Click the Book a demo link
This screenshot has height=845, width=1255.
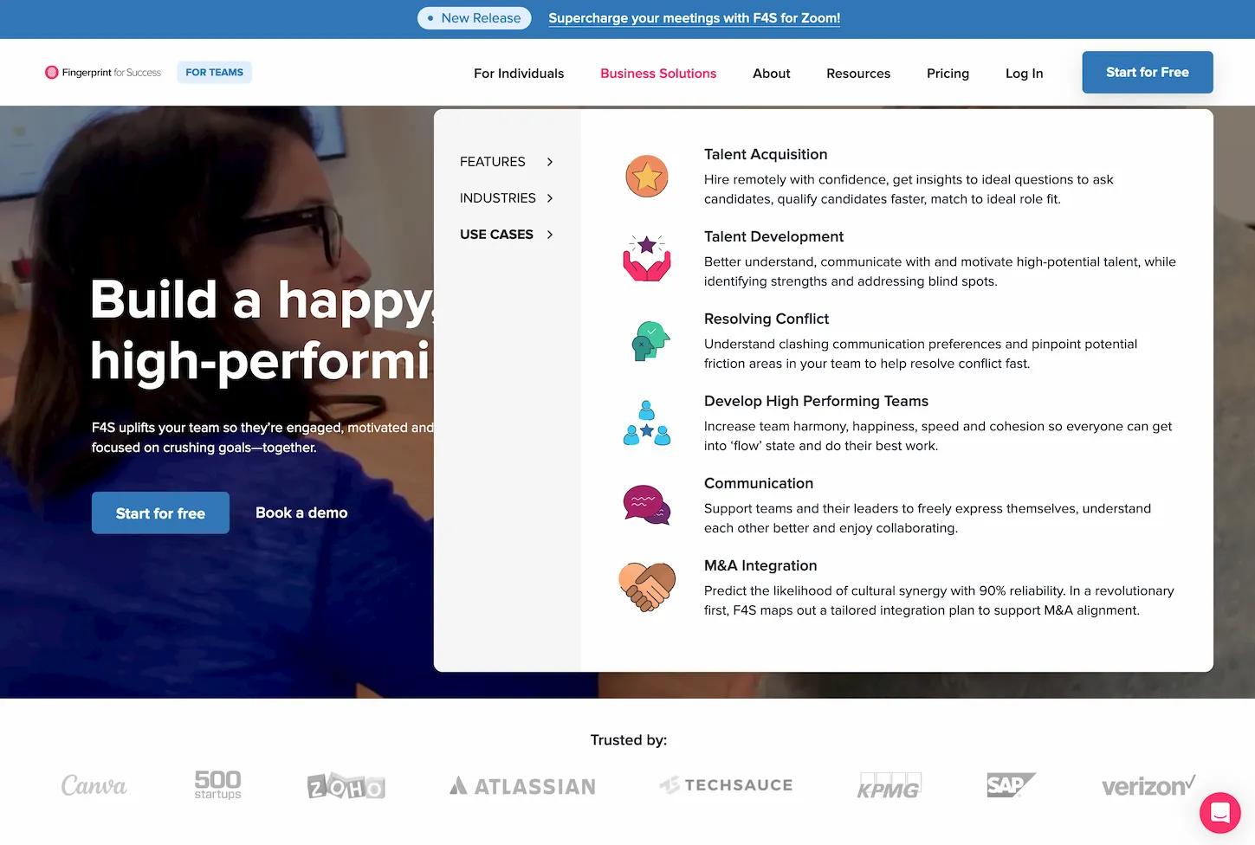tap(301, 513)
